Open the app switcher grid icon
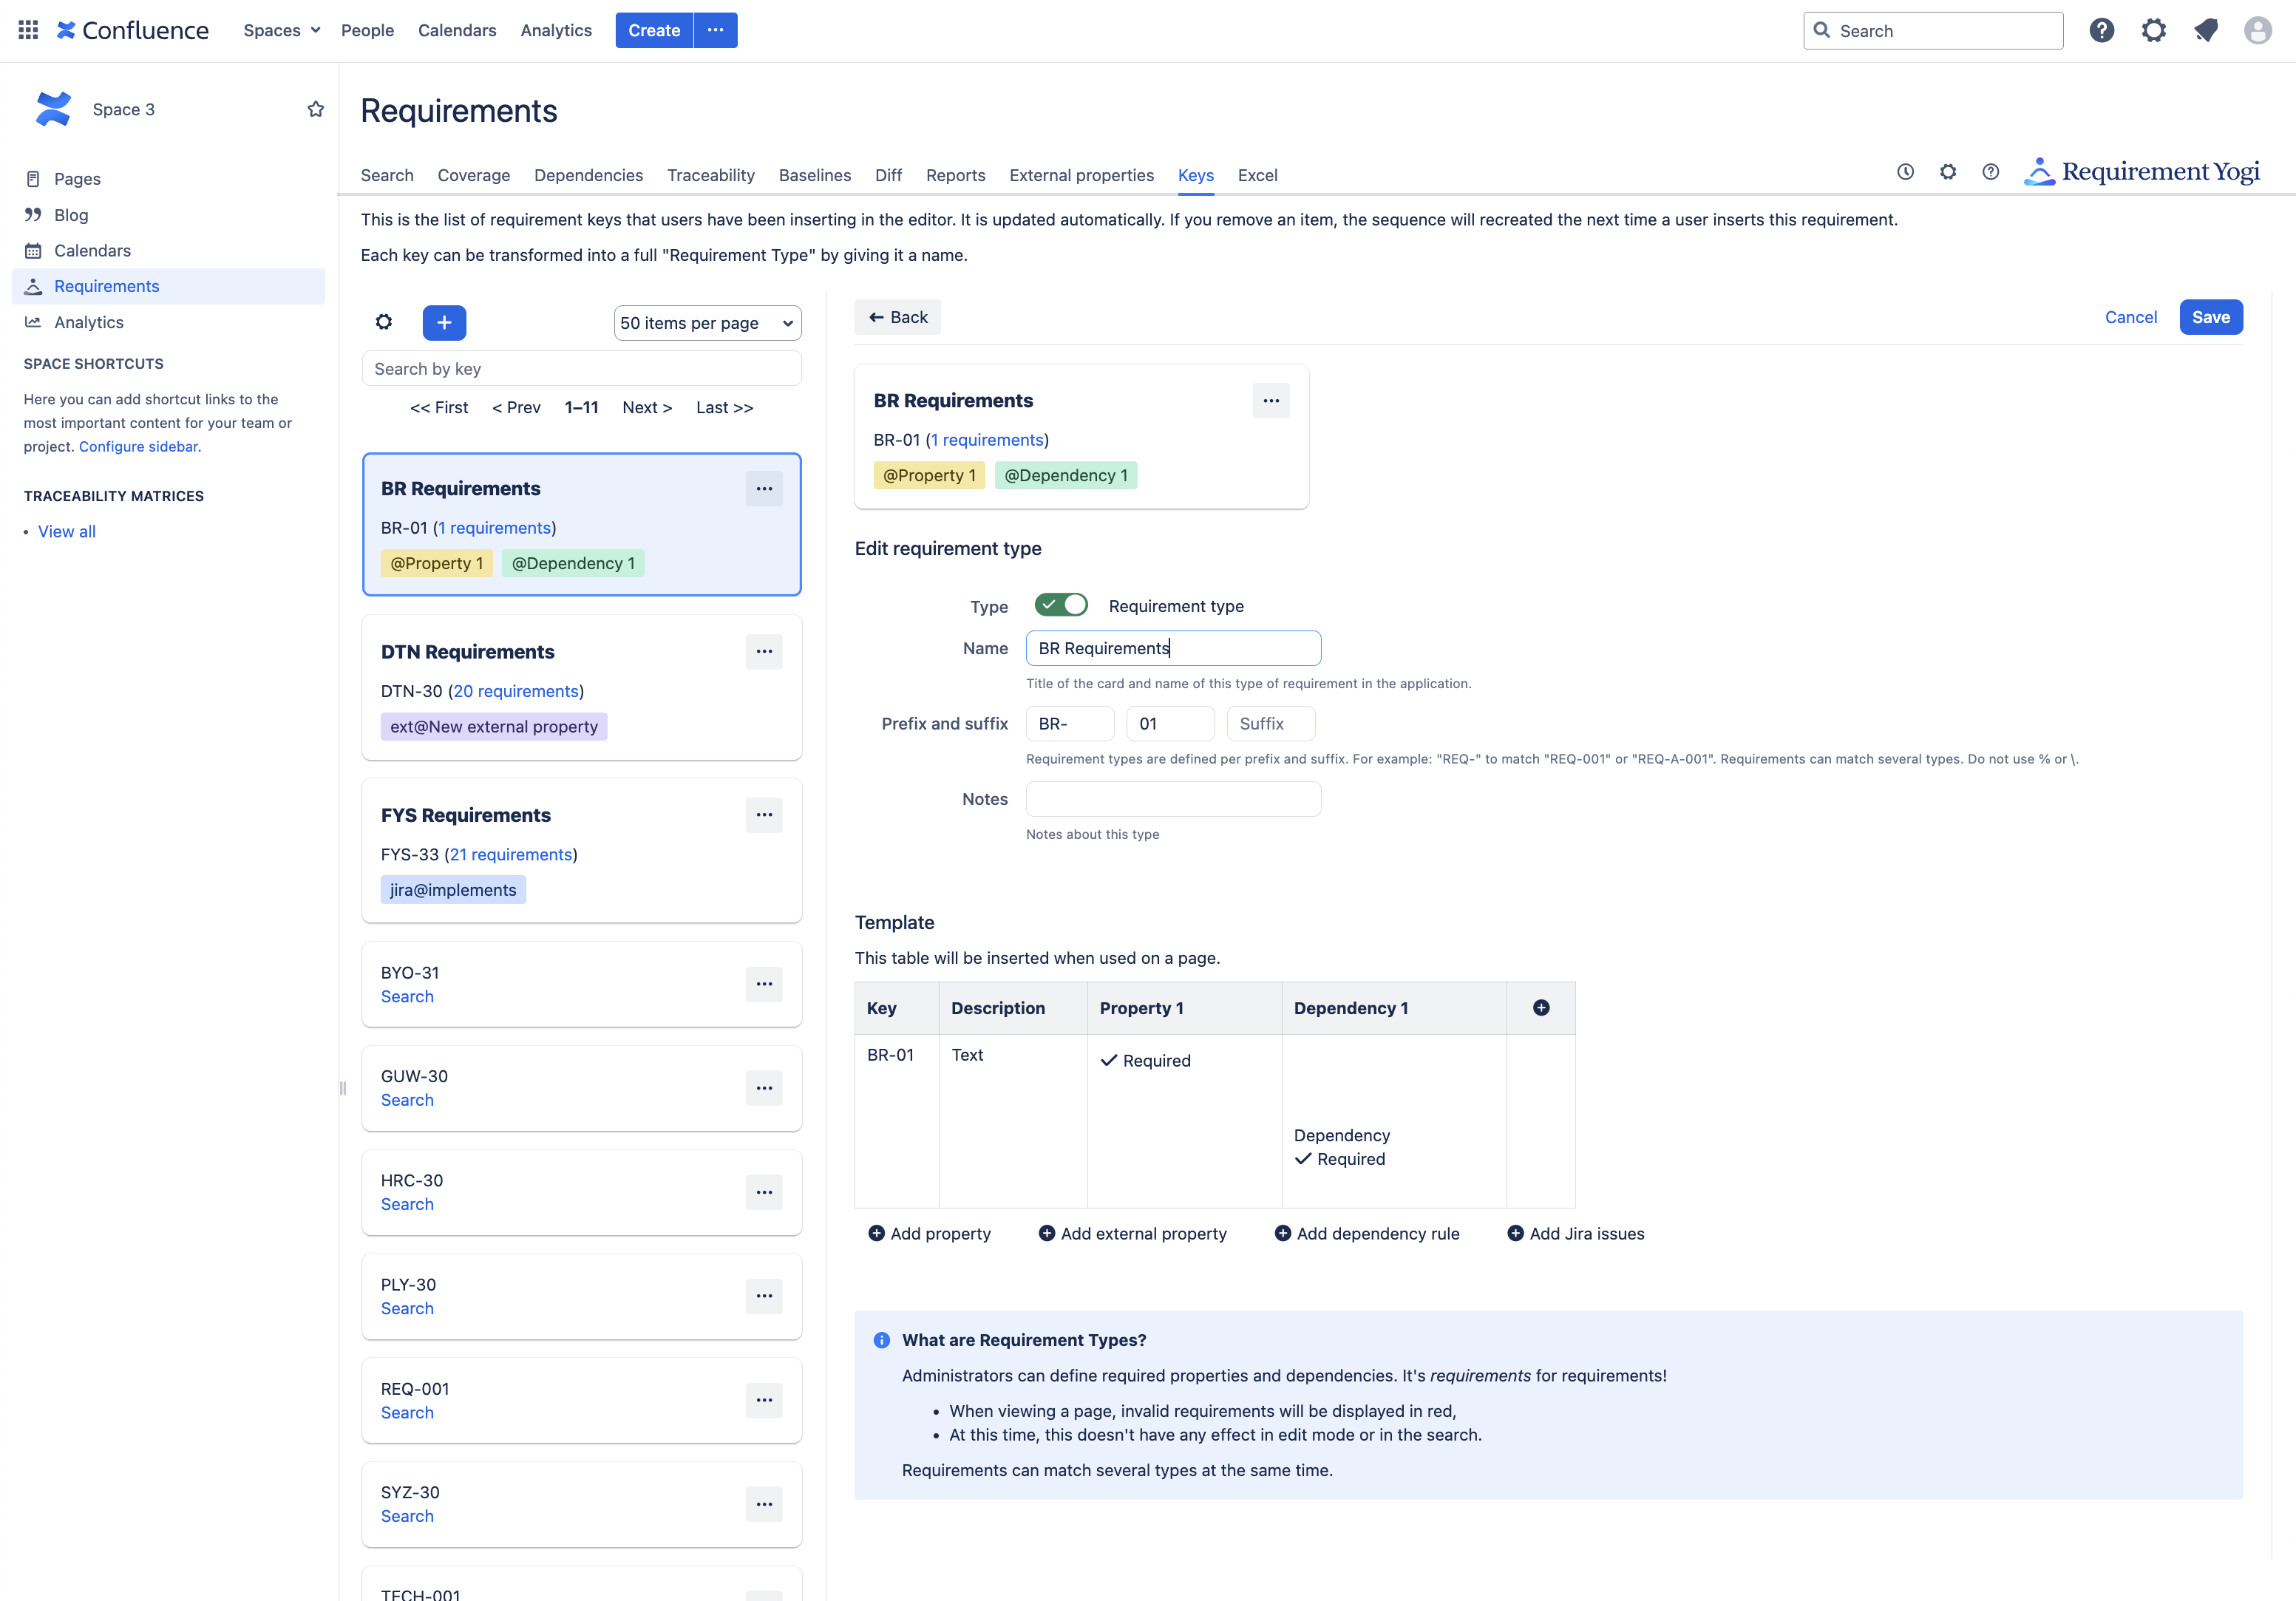 pyautogui.click(x=28, y=30)
